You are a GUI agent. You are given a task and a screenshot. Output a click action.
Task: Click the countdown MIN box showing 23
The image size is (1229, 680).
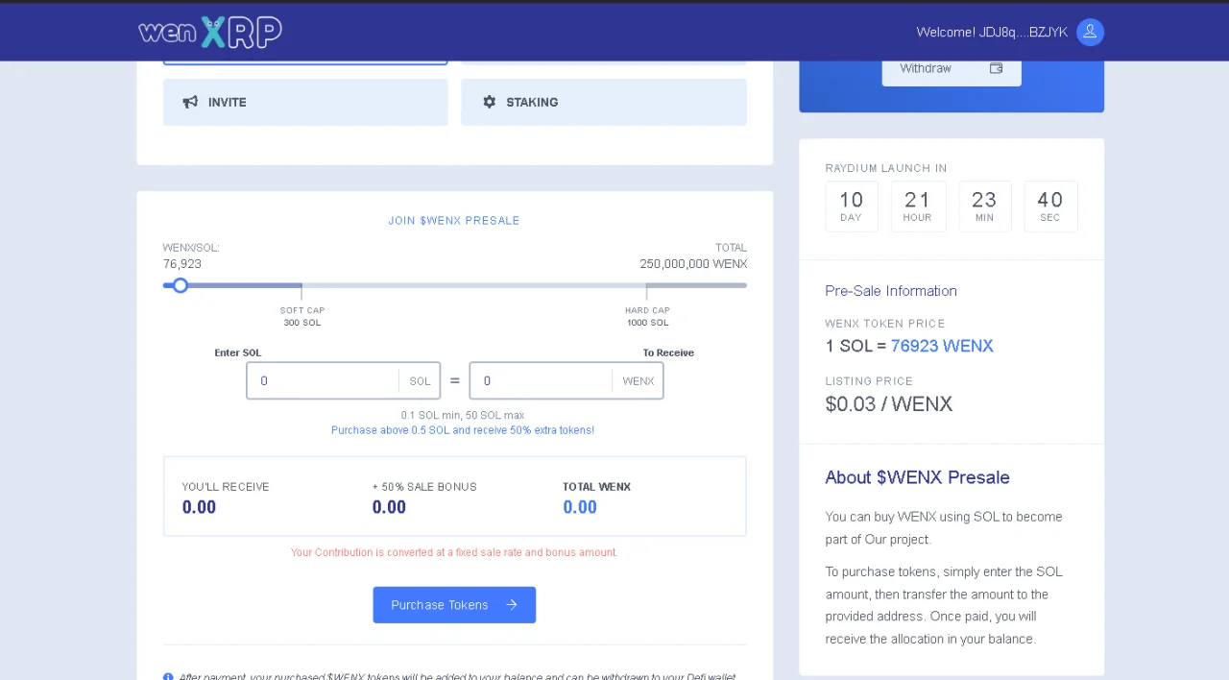point(984,206)
